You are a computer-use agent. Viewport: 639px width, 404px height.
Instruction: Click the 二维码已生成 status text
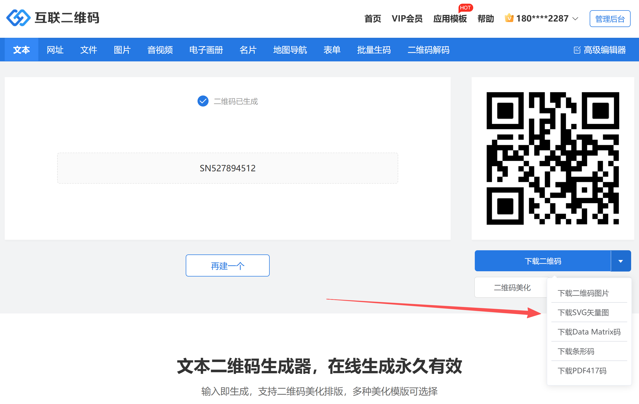(236, 102)
